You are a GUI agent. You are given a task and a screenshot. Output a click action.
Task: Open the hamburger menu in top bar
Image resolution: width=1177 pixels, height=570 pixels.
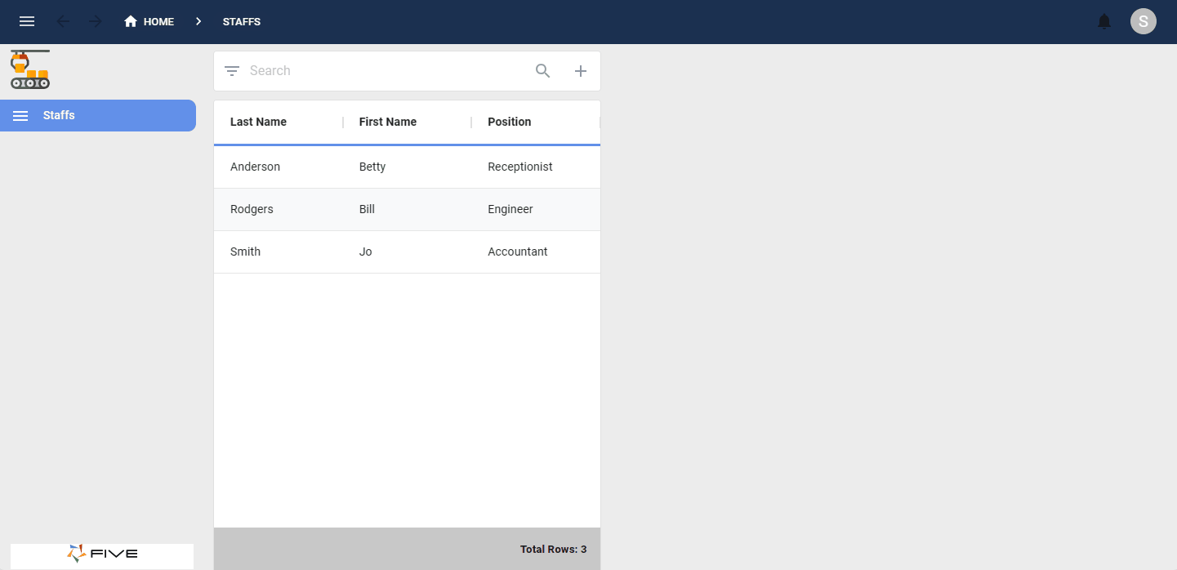pos(27,21)
